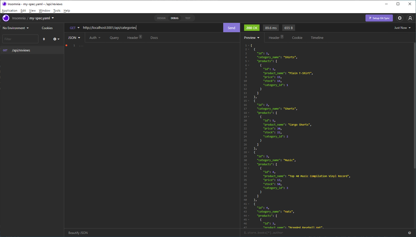Viewport: 416px width, 237px height.
Task: Open the Window menu
Action: (x=45, y=11)
